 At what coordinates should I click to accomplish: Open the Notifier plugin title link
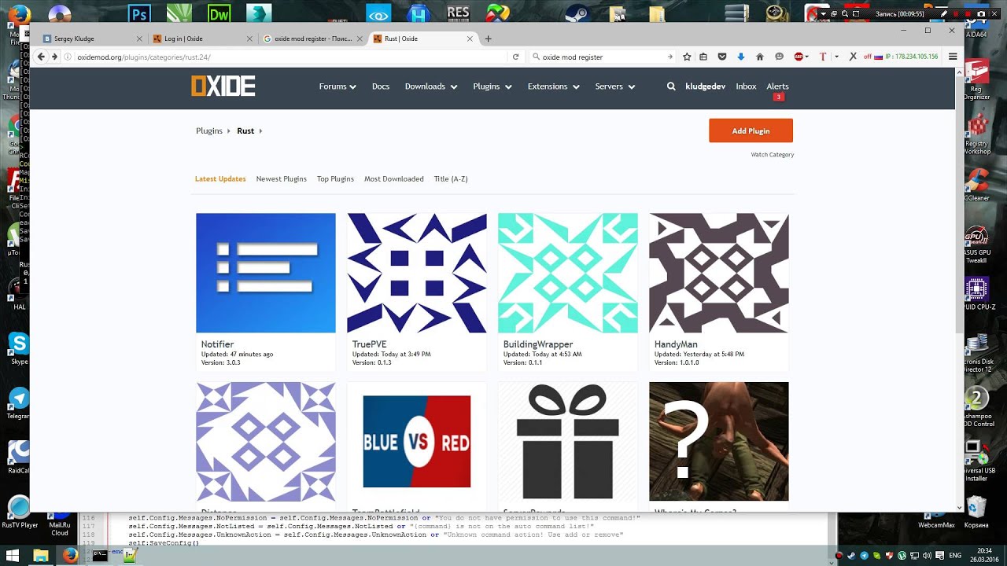pyautogui.click(x=217, y=344)
